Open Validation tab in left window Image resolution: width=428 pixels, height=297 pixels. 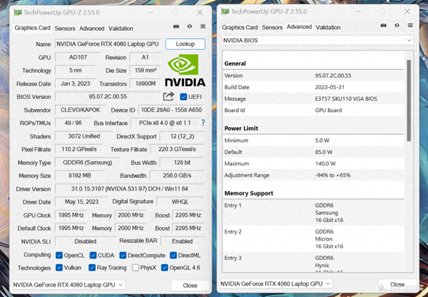(x=120, y=29)
